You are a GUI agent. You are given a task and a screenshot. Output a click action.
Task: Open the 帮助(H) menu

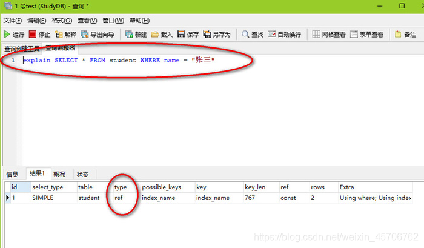(x=139, y=21)
